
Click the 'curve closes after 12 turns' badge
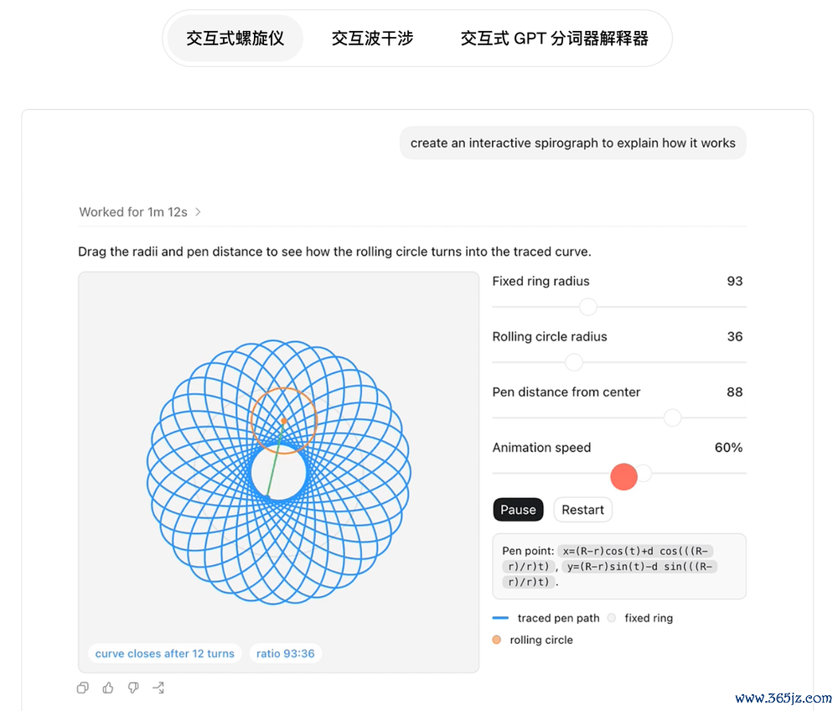(x=164, y=653)
